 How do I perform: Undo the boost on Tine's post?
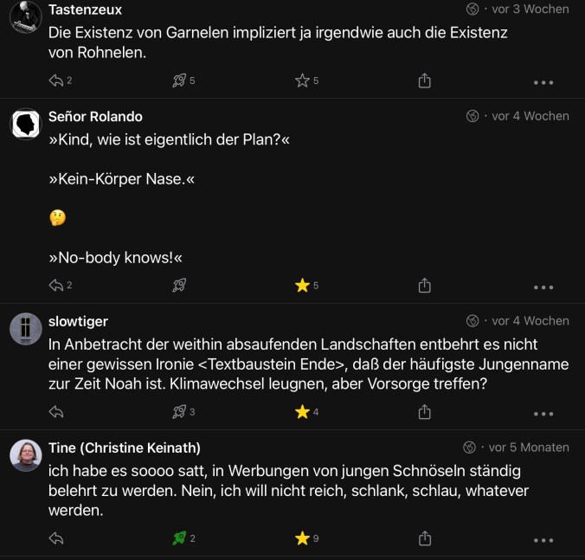(180, 538)
